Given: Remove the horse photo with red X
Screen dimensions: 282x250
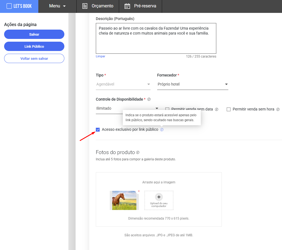Looking at the screenshot, I should coord(139,191).
